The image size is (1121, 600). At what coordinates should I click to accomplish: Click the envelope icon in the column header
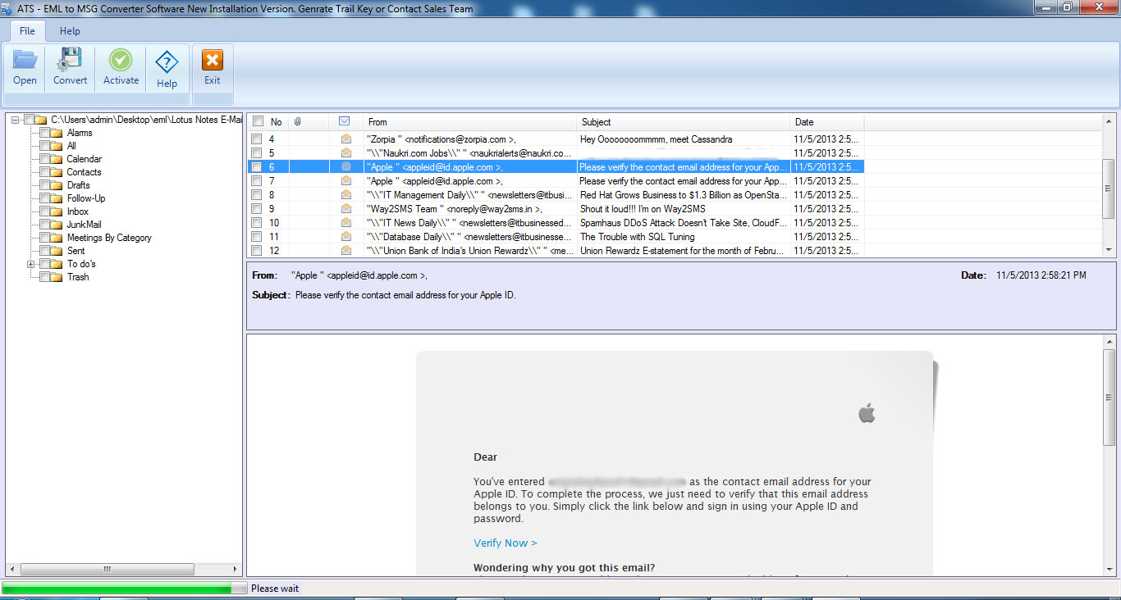coord(344,120)
